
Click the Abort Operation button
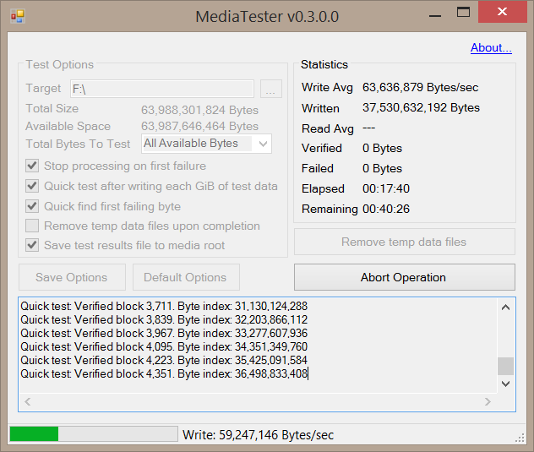pyautogui.click(x=404, y=277)
